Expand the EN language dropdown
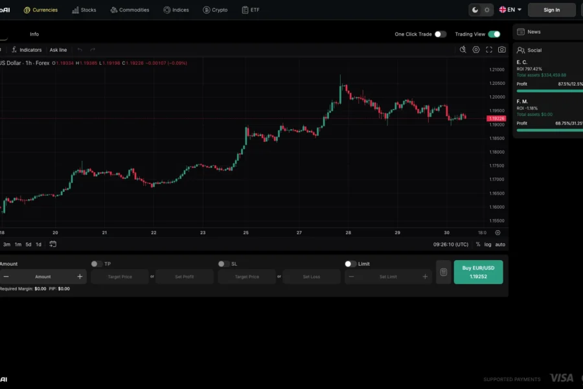The image size is (583, 389). click(x=510, y=10)
